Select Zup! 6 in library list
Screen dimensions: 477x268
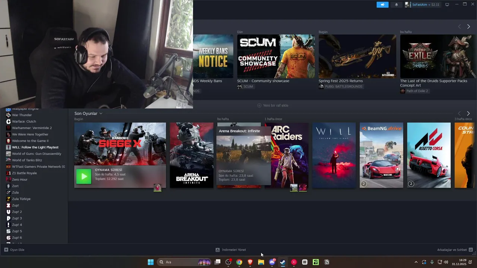pos(17,237)
